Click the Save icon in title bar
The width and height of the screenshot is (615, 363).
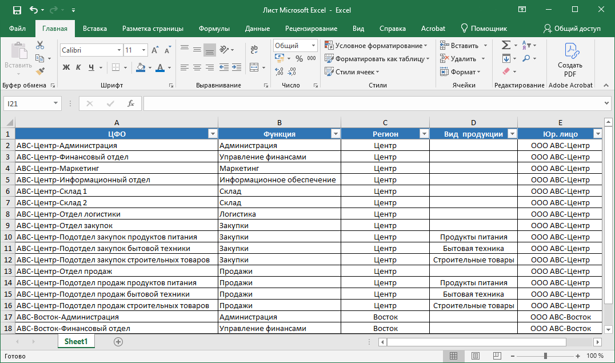click(17, 10)
